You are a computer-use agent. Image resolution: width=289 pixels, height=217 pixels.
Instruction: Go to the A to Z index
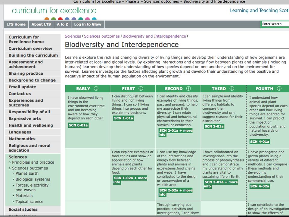(x=63, y=24)
